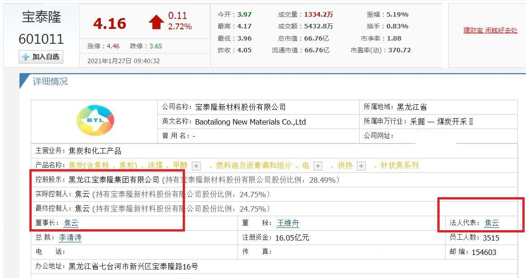Click the 邮编 value 154603
The image size is (526, 278).
click(484, 252)
